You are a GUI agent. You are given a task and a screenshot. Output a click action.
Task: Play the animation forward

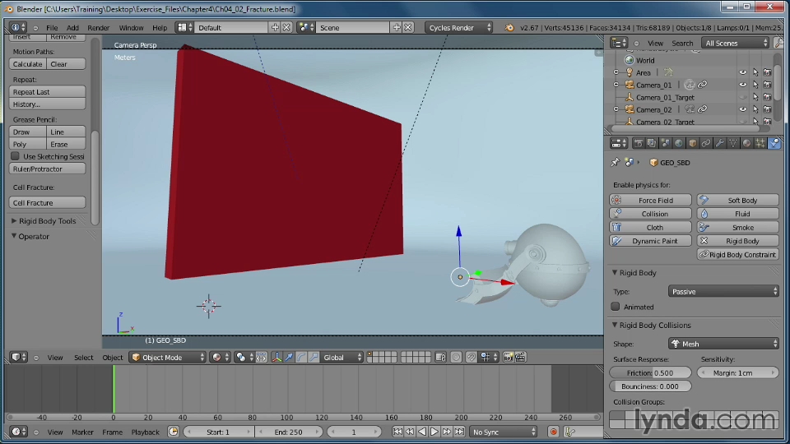[434, 432]
